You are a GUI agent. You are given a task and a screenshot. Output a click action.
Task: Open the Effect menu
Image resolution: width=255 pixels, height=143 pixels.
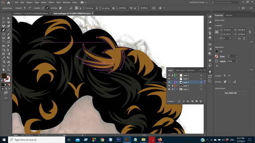point(51,2)
